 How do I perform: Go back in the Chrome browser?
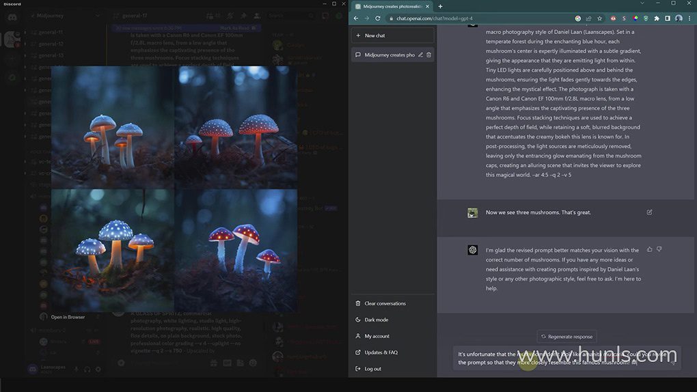tap(356, 18)
